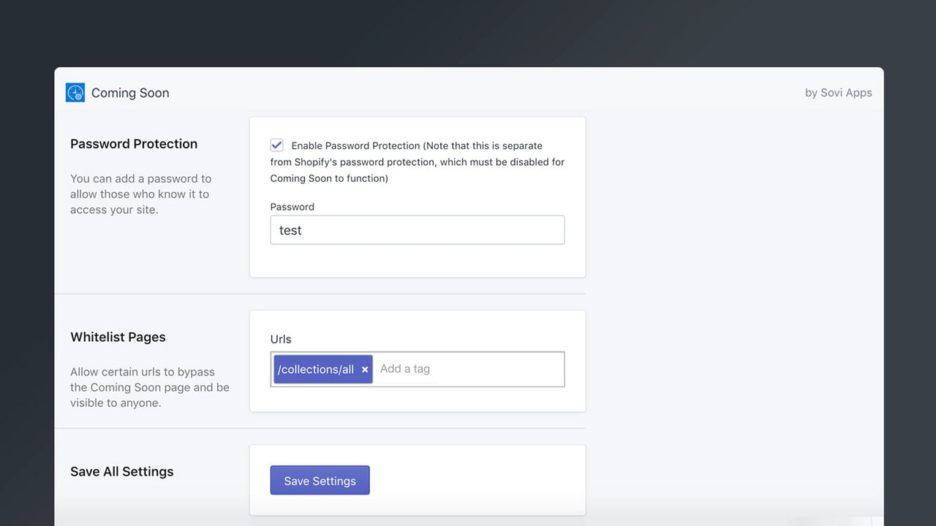Click the Password input field
Screen dimensions: 936x526
(x=418, y=230)
